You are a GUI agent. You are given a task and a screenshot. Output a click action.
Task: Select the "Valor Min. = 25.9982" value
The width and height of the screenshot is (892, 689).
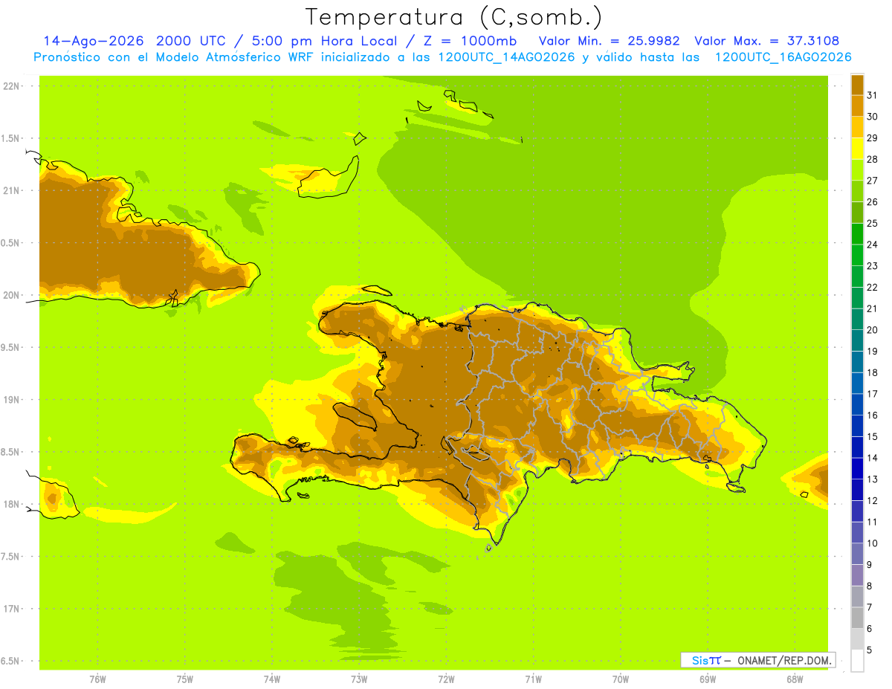609,41
